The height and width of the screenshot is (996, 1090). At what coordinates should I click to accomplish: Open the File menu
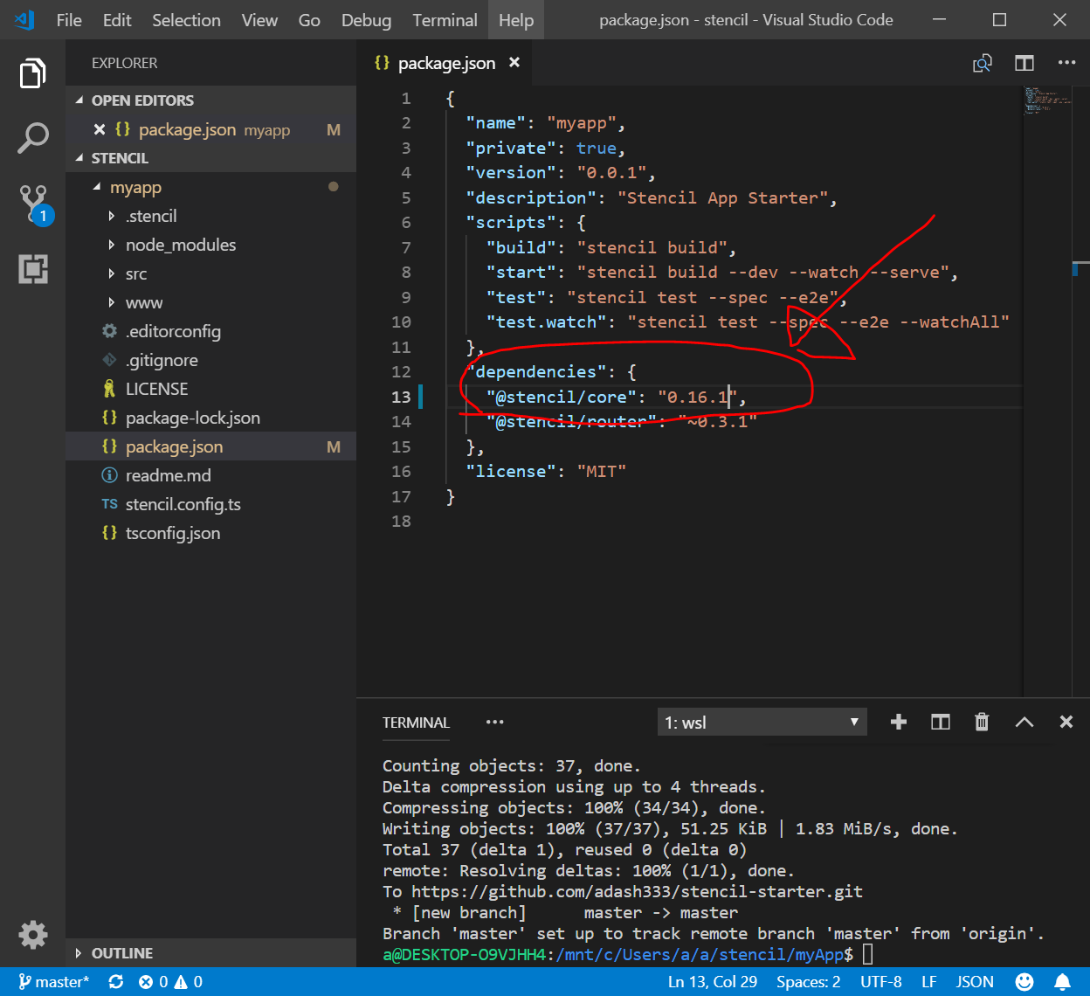tap(69, 20)
